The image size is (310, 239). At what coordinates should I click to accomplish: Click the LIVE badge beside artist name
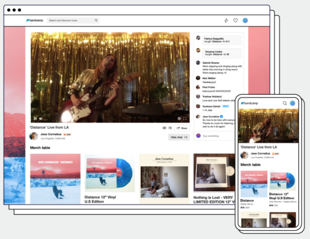(68, 134)
